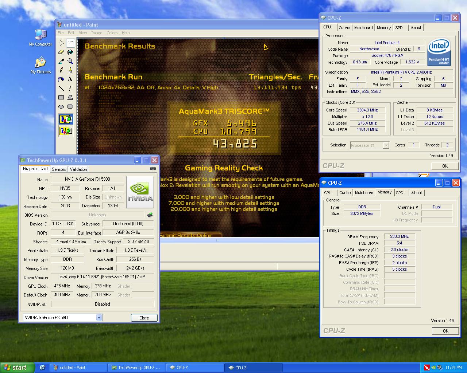467x373 pixels.
Task: Choose the Pencil tool in Paint
Action: (61, 70)
